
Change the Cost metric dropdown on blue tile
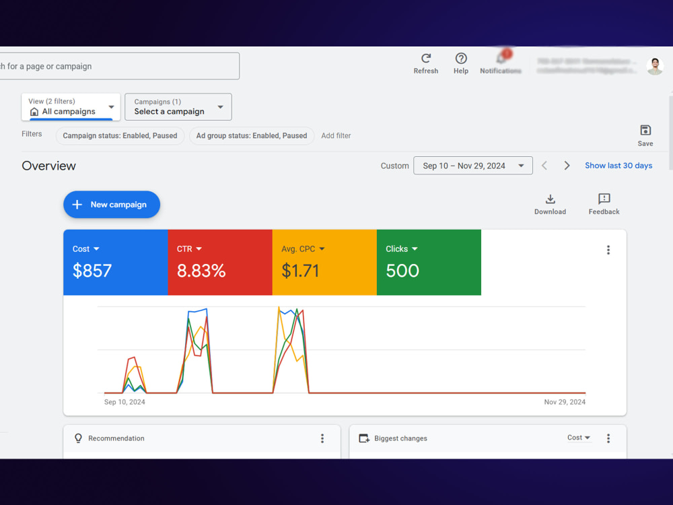pos(86,249)
